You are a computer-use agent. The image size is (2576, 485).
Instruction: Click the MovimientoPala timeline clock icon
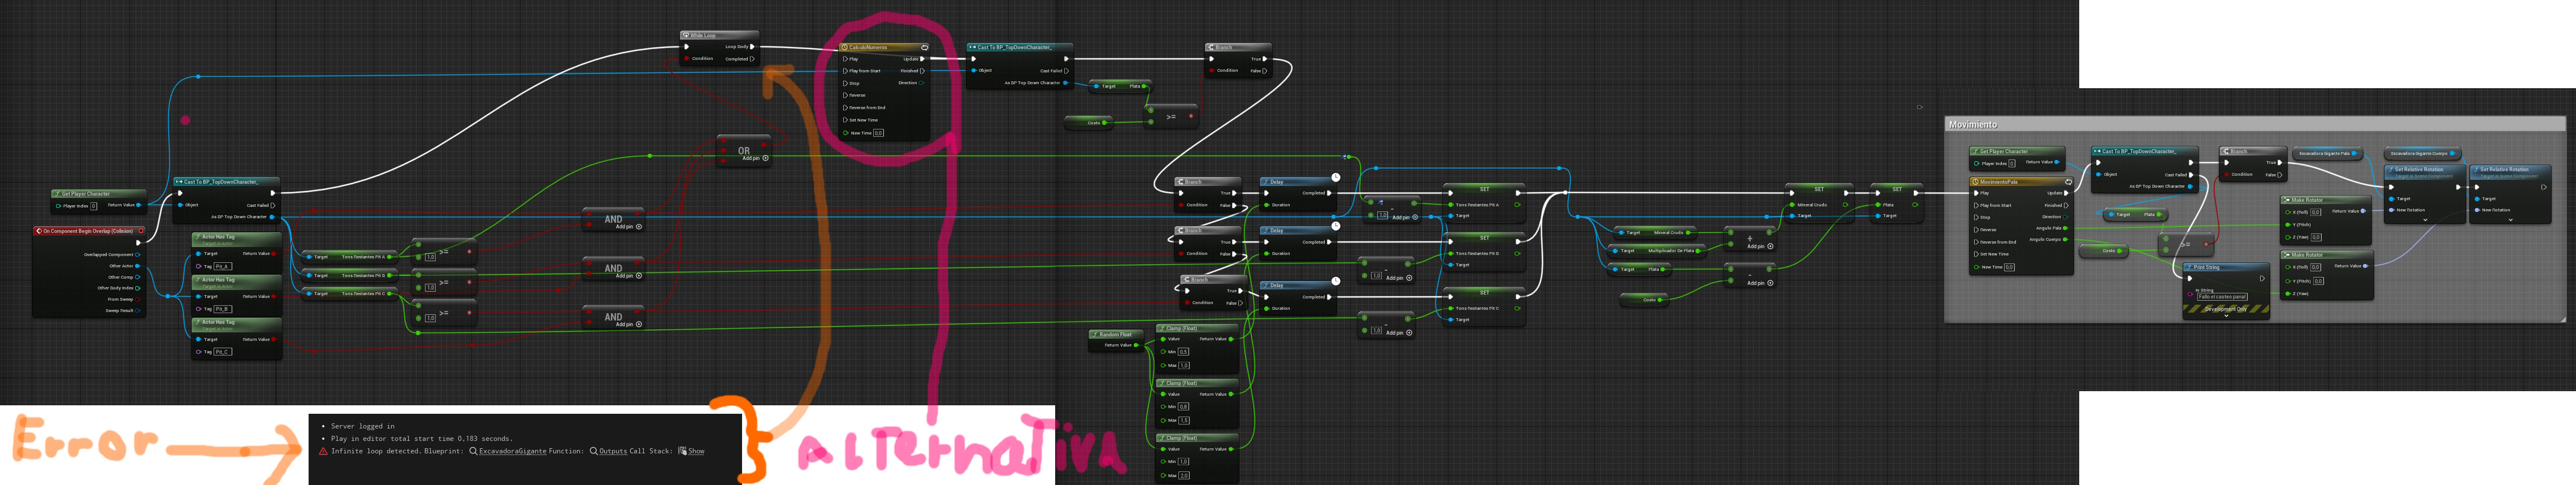[1976, 182]
